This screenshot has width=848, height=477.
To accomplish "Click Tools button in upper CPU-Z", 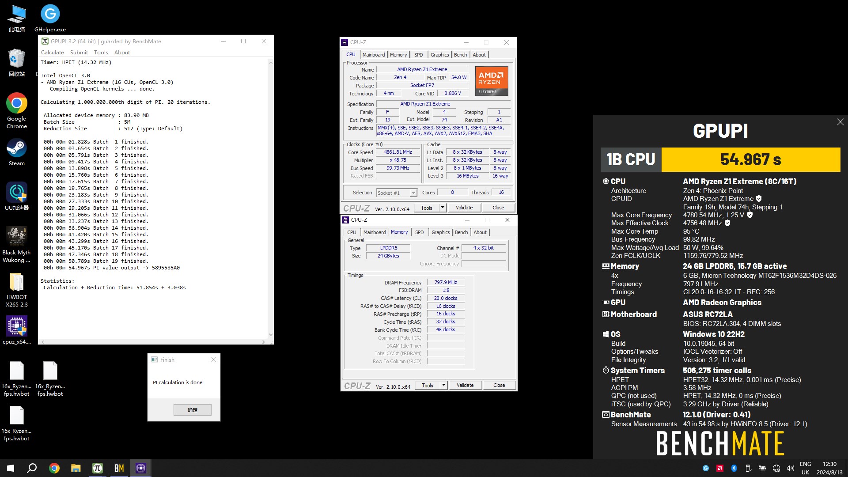I will point(427,208).
